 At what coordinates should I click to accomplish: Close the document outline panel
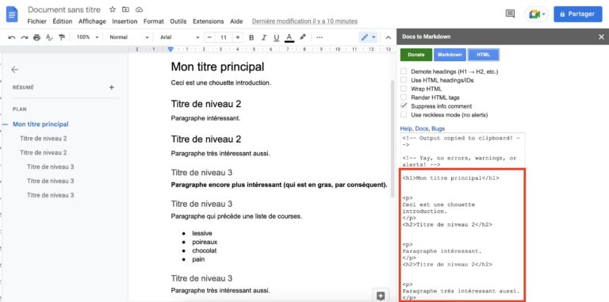(x=15, y=70)
